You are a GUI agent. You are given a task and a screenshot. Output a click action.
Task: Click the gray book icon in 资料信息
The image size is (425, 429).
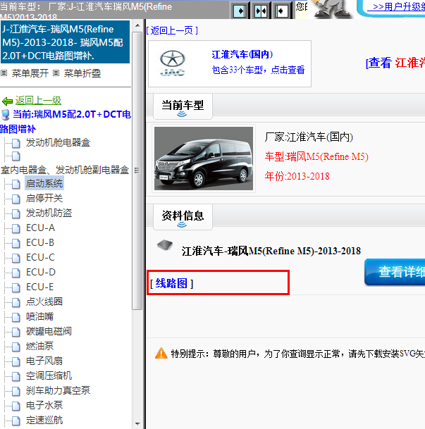pyautogui.click(x=165, y=244)
